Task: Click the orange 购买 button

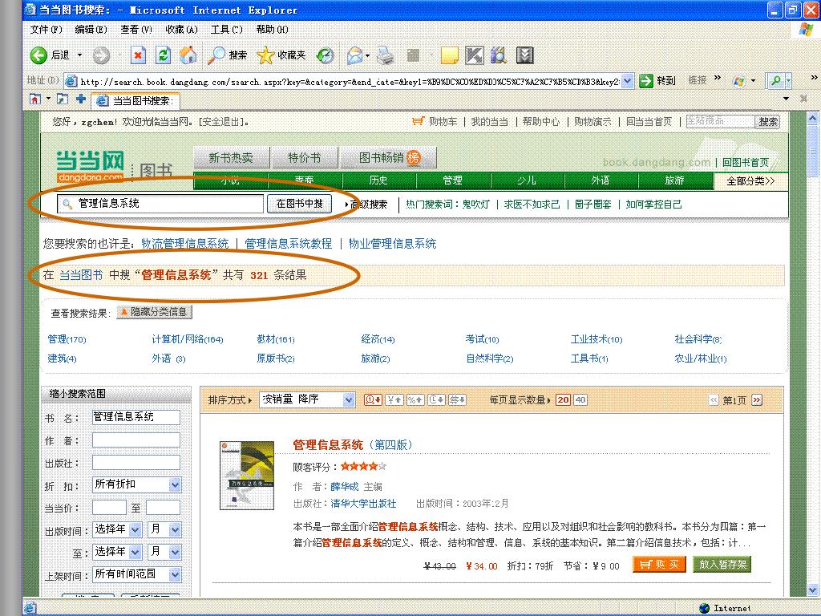Action: coord(659,564)
